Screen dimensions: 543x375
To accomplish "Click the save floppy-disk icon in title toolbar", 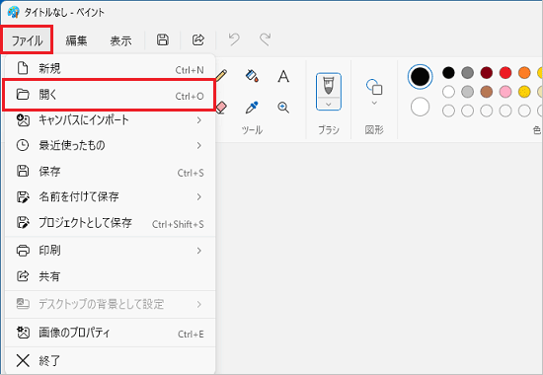I will [x=163, y=39].
